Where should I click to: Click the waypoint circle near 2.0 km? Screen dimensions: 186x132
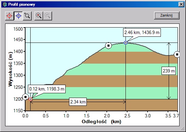tap(108, 46)
